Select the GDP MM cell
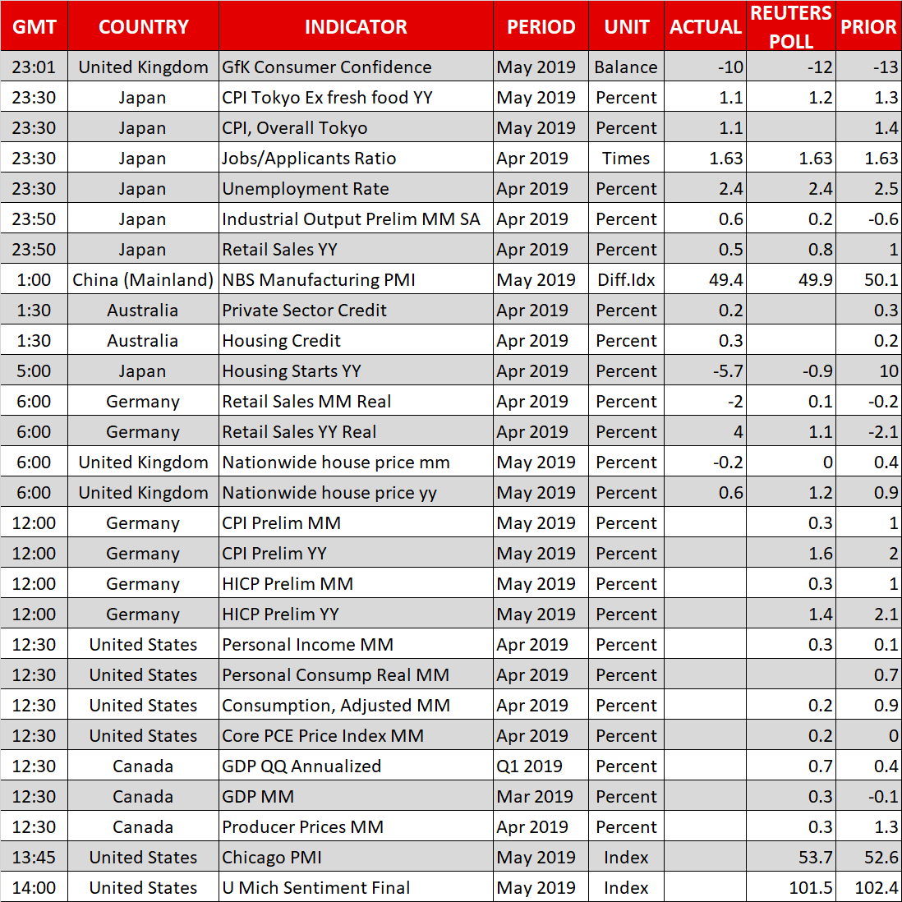 356,796
